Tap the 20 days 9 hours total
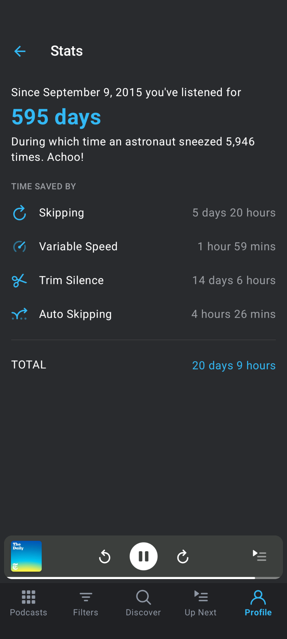 point(234,365)
